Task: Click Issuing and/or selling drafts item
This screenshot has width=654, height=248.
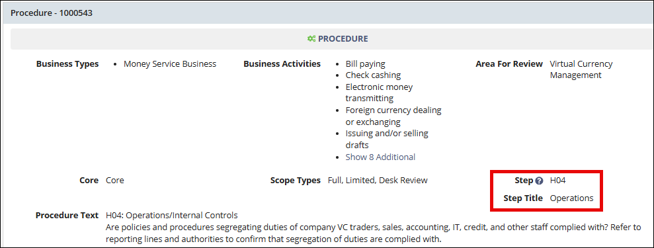Action: tap(387, 140)
